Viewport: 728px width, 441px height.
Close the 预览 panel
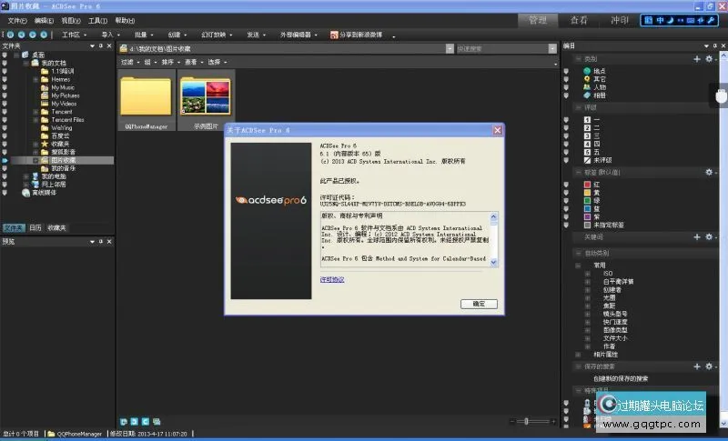[x=109, y=242]
